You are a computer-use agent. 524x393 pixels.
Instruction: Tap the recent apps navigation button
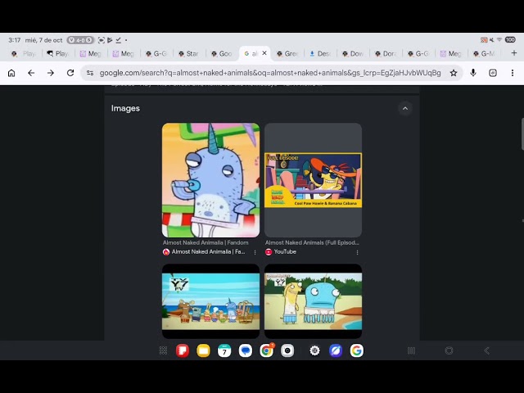pyautogui.click(x=411, y=350)
